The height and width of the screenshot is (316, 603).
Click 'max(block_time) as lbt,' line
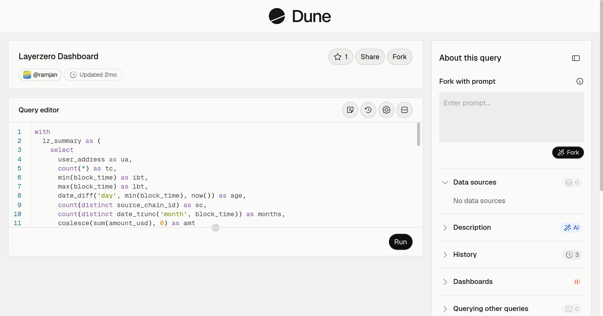(103, 186)
